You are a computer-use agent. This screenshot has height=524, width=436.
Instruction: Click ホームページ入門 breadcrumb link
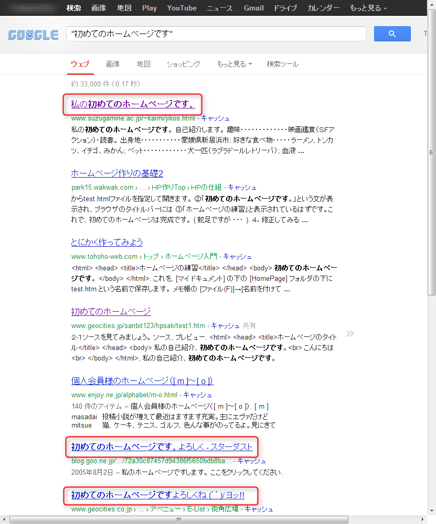pos(191,257)
